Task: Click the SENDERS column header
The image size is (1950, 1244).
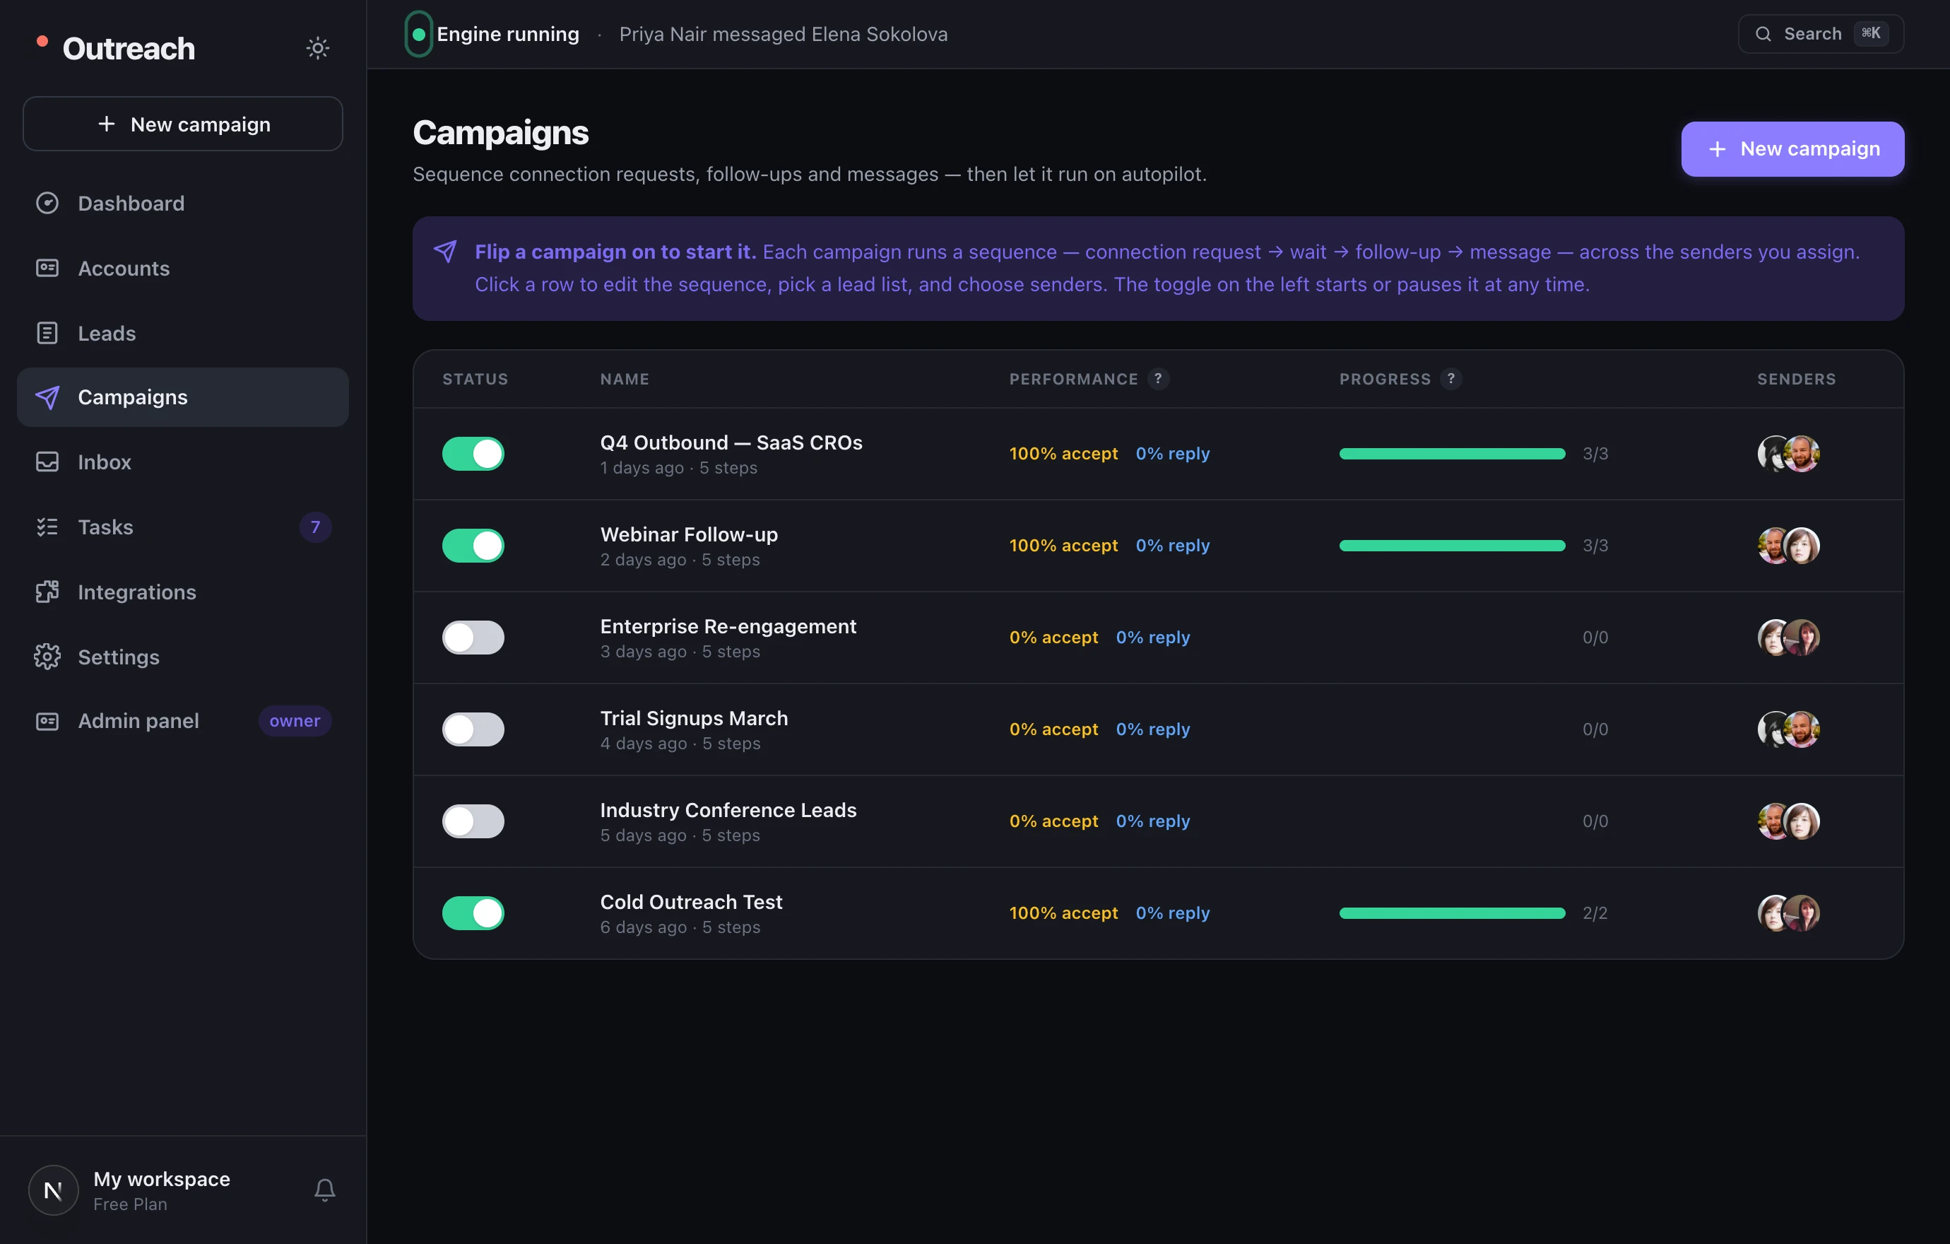Action: point(1796,379)
